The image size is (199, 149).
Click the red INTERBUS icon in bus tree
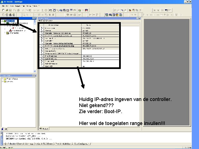click(x=11, y=30)
